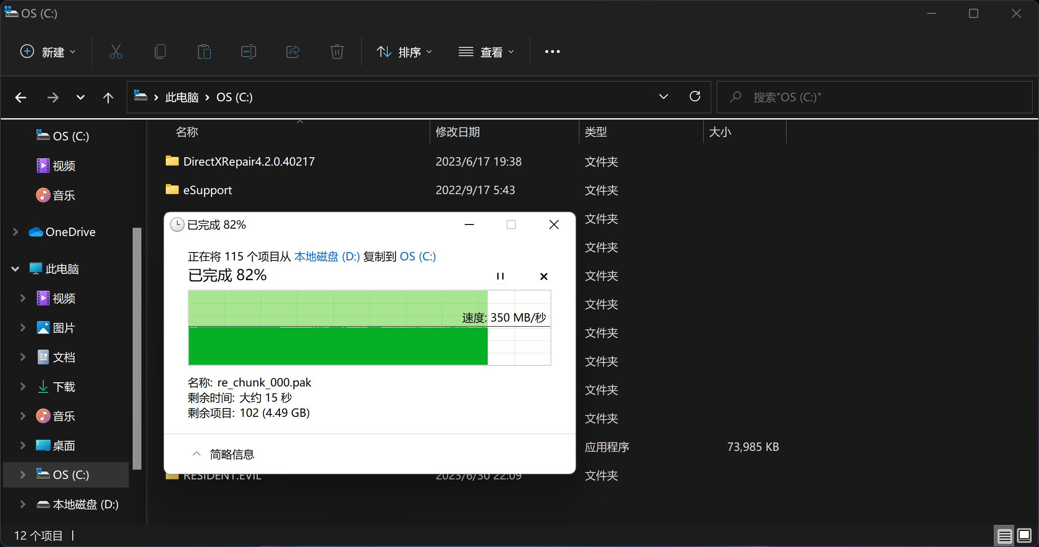The height and width of the screenshot is (547, 1039).
Task: Click the Copy icon in toolbar
Action: click(x=160, y=52)
